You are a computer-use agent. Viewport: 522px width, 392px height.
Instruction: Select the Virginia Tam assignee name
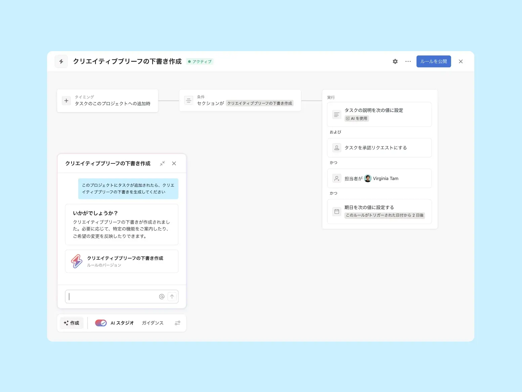(x=386, y=179)
